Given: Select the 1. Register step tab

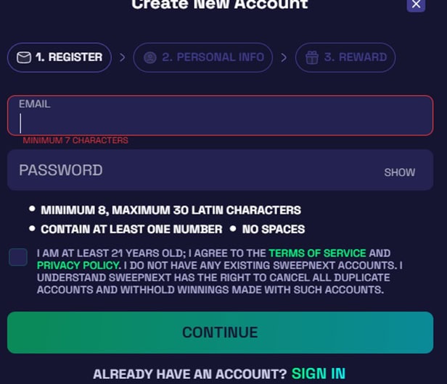Looking at the screenshot, I should point(60,57).
